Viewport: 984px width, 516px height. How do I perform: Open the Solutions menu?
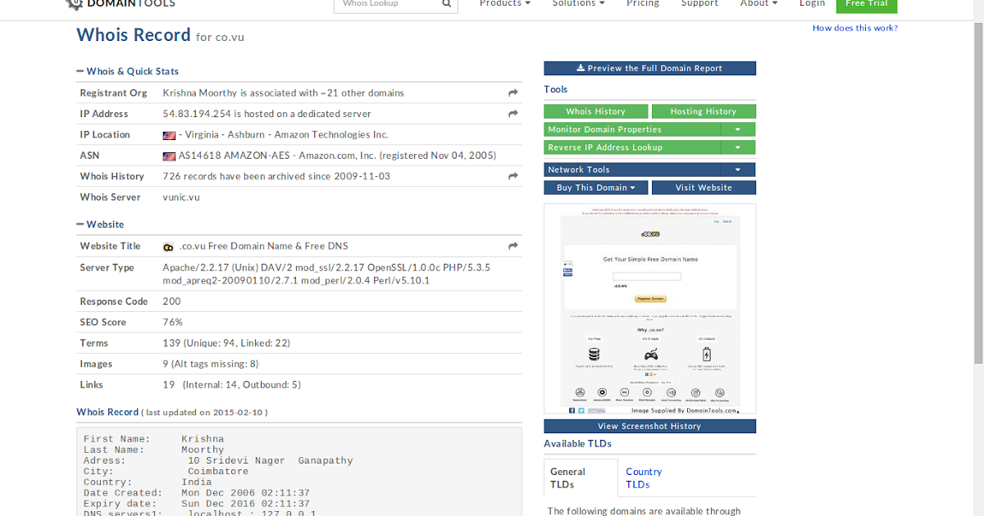click(x=579, y=4)
